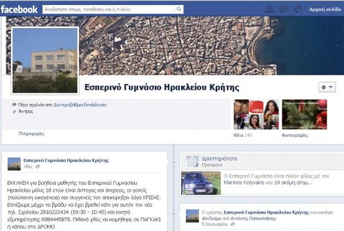Screen dimensions: 344x231
Task: Open the Christmas photos thumbnail
Action: [304, 114]
